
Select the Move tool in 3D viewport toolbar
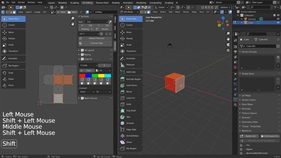click(131, 32)
